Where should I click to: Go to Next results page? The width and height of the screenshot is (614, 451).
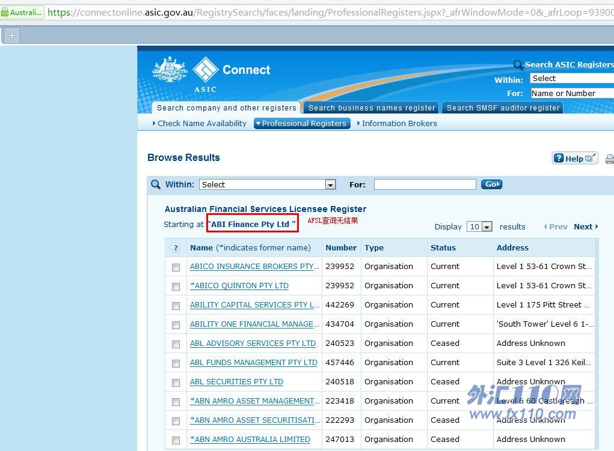pos(586,226)
